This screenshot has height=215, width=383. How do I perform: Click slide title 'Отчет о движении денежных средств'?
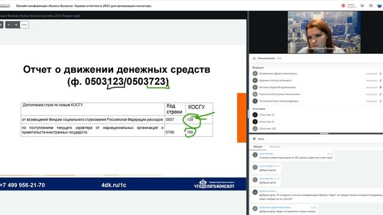[117, 69]
